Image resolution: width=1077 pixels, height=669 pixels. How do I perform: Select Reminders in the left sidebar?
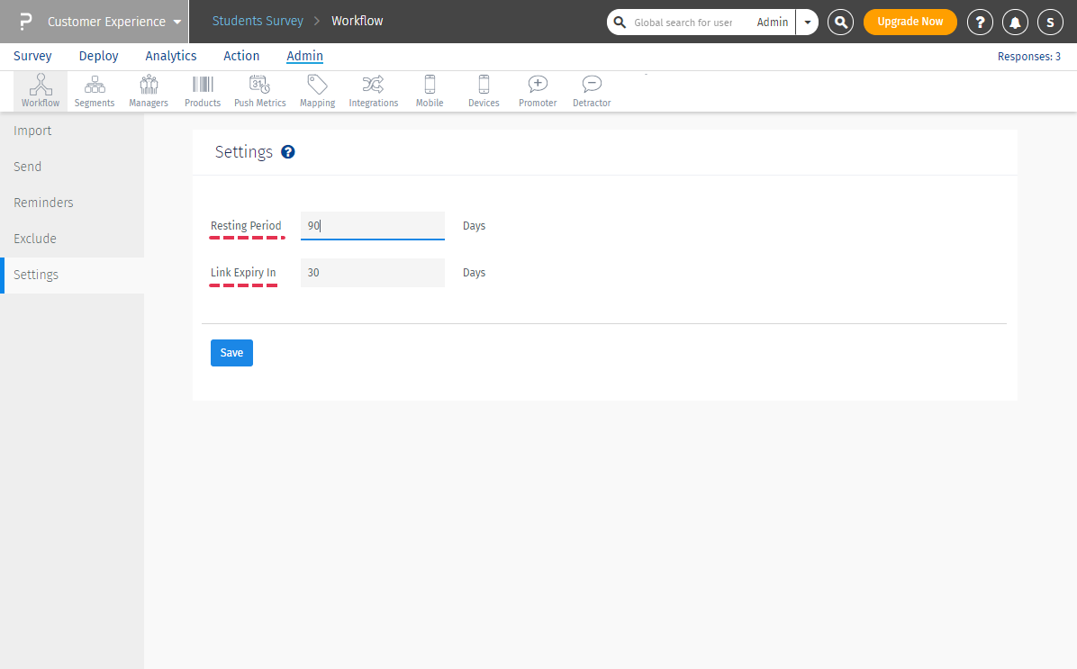pos(43,203)
